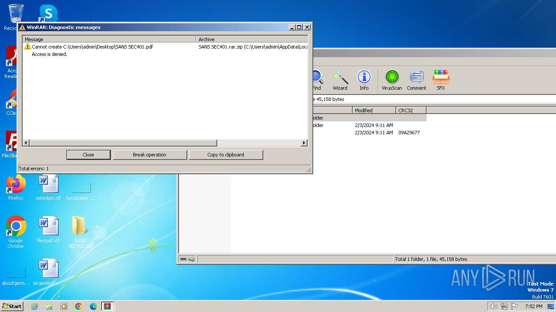Open Windows Explorer from the taskbar
The width and height of the screenshot is (556, 312).
coord(49,306)
